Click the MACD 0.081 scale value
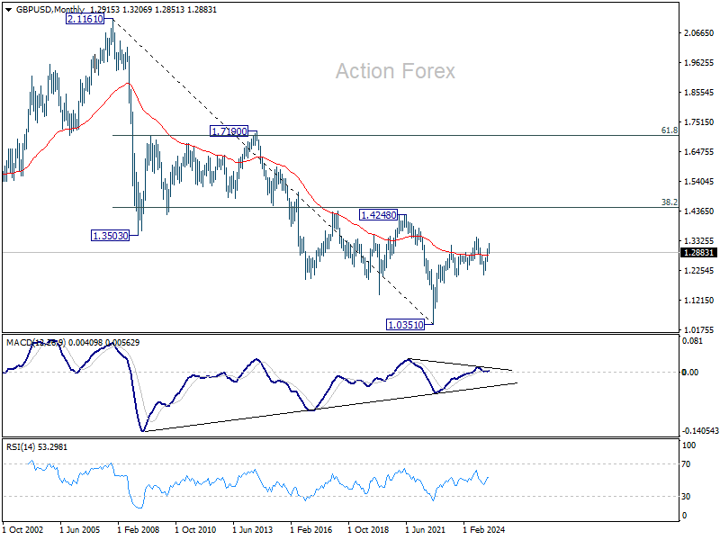Viewport: 720px width, 540px height. tap(692, 341)
